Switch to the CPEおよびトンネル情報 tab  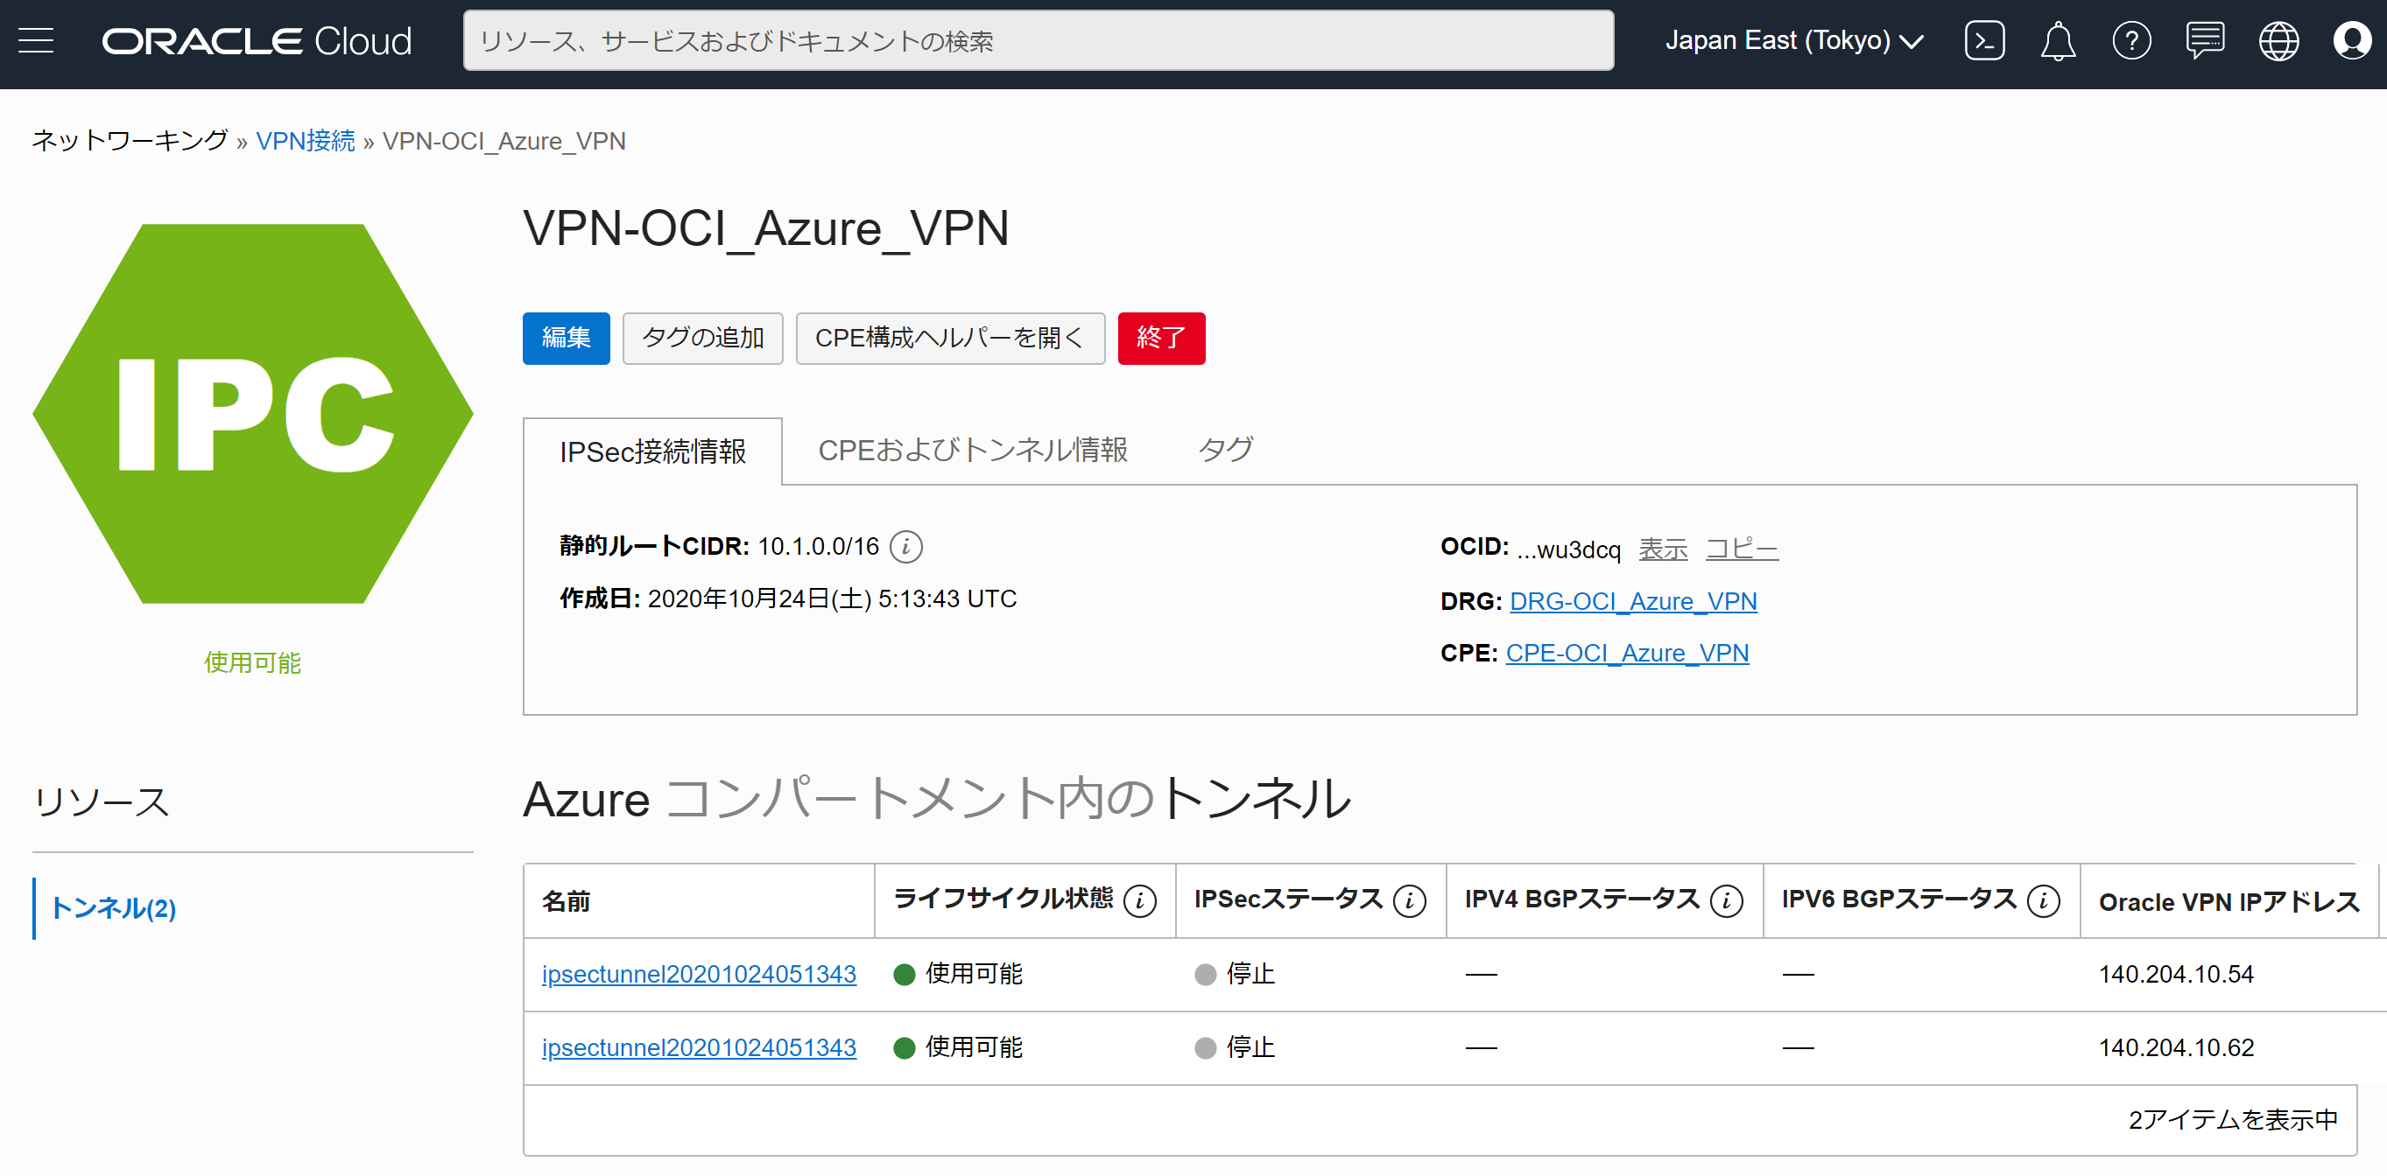coord(973,450)
